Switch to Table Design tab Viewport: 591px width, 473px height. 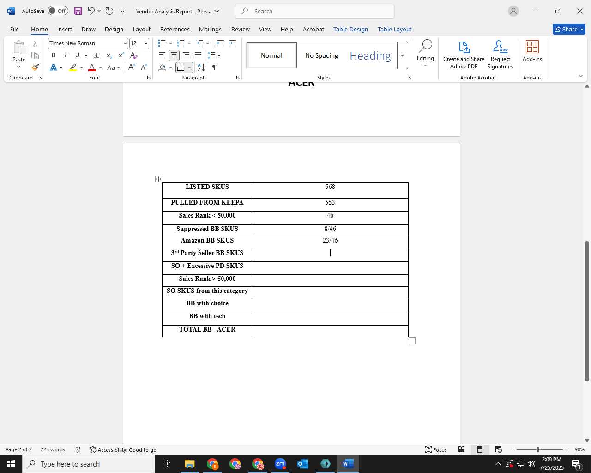coord(350,29)
